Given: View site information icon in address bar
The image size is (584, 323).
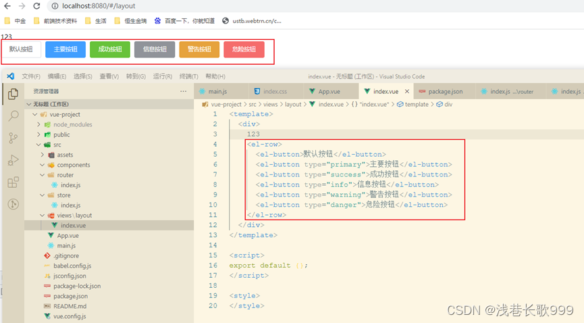Looking at the screenshot, I should [55, 6].
